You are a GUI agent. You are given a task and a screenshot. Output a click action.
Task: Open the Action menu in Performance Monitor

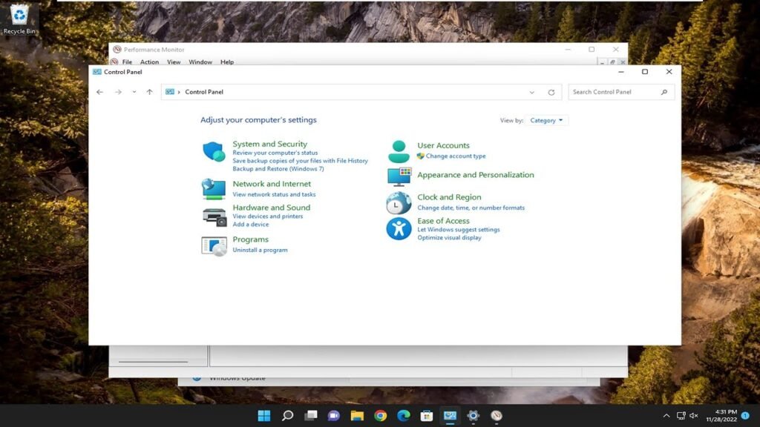[x=149, y=62]
